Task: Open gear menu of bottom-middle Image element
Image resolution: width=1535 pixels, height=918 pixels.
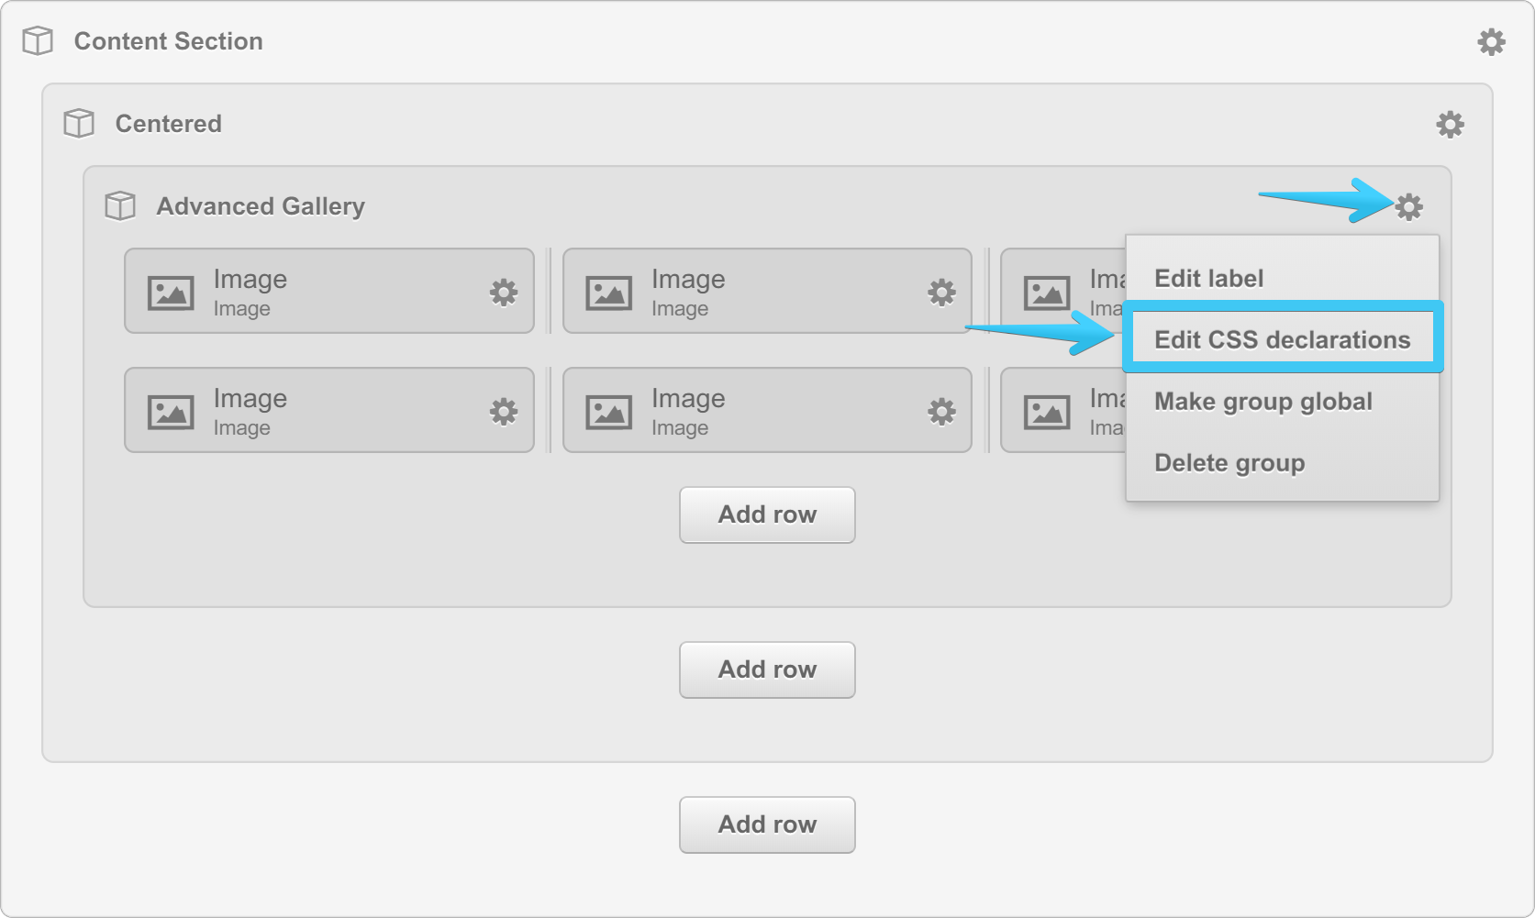Action: [941, 411]
